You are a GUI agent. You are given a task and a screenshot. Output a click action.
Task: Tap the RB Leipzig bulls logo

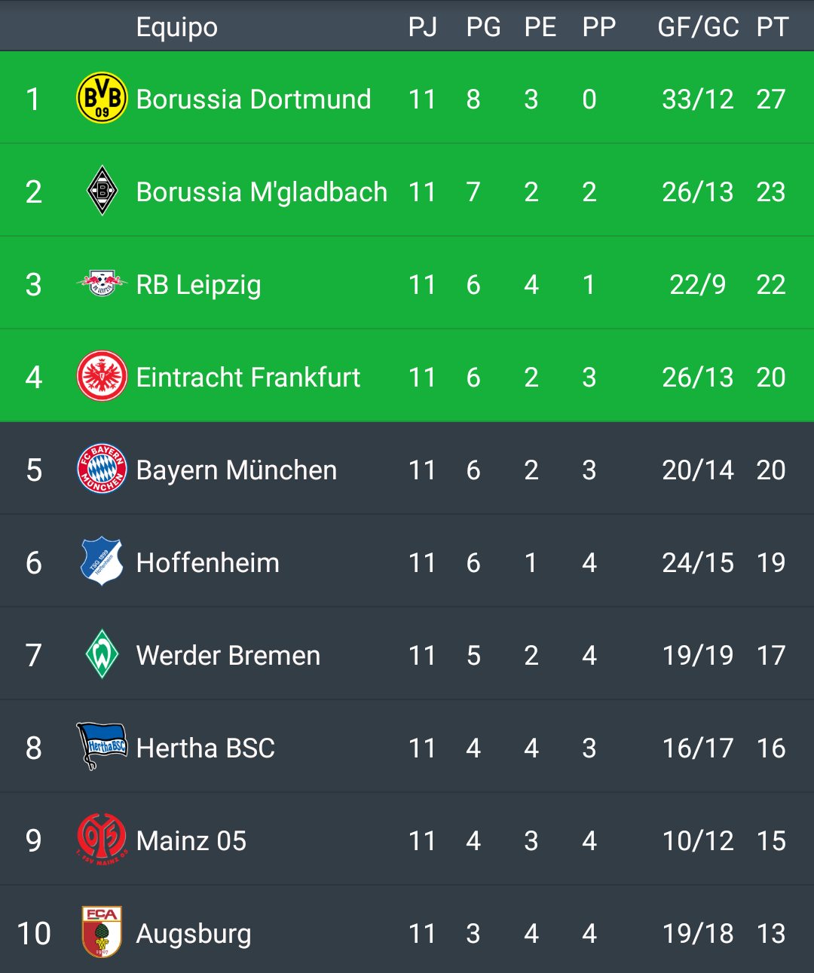click(102, 283)
